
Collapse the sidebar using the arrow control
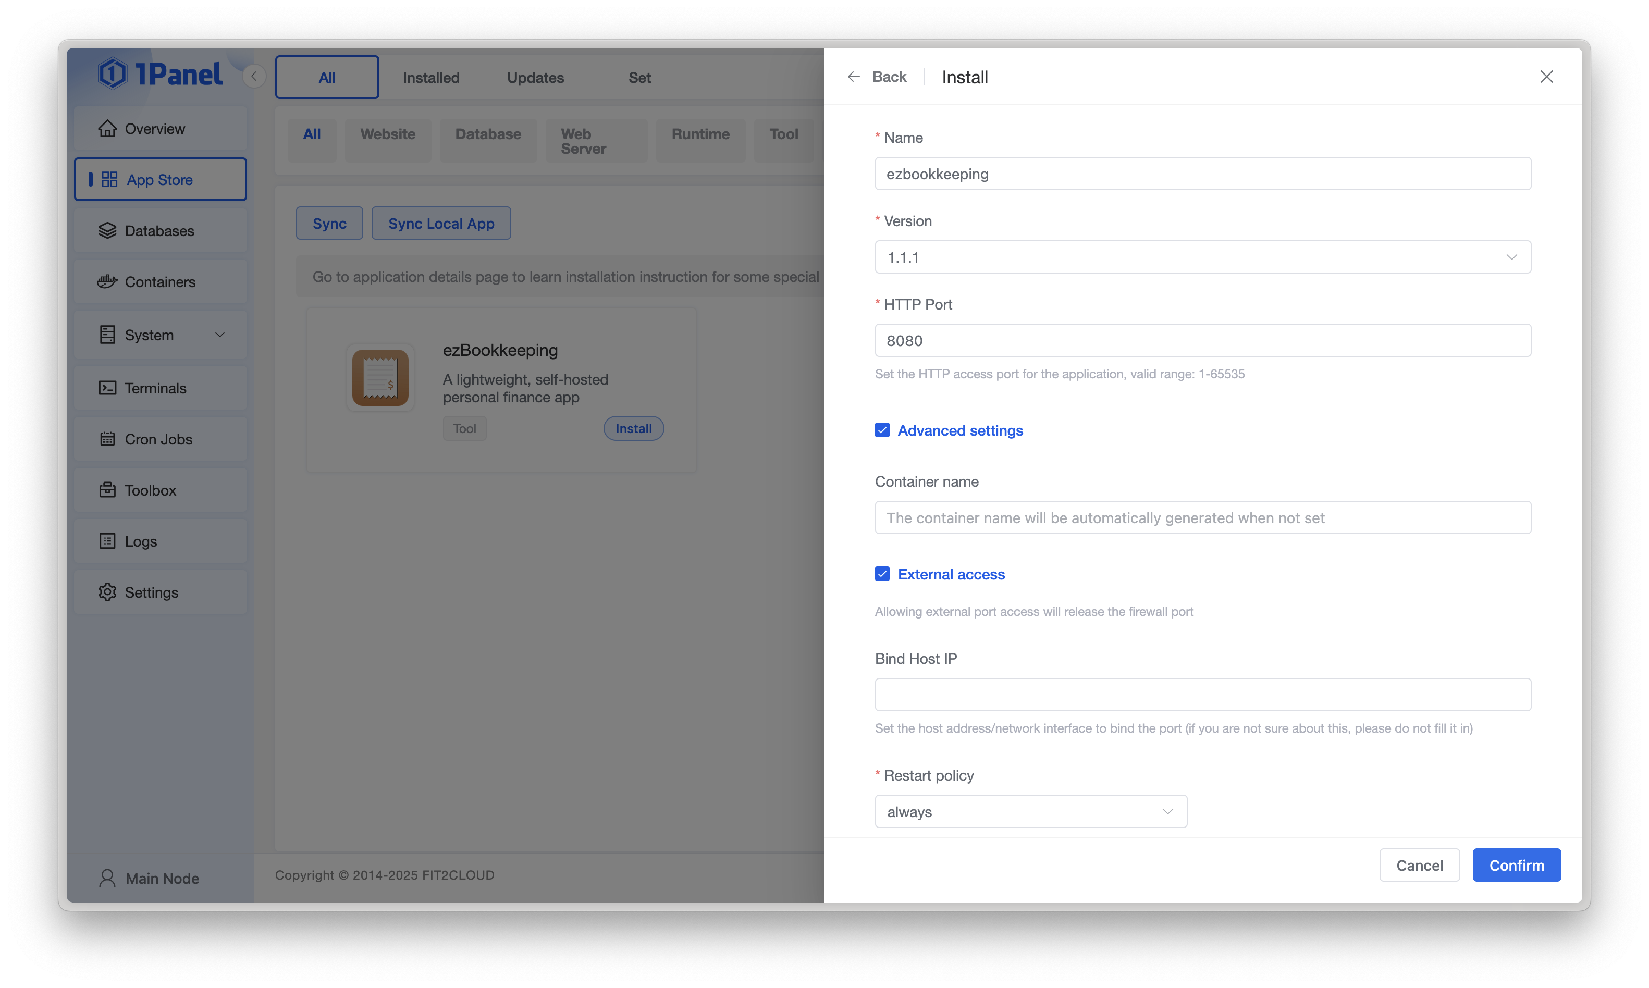[x=254, y=76]
